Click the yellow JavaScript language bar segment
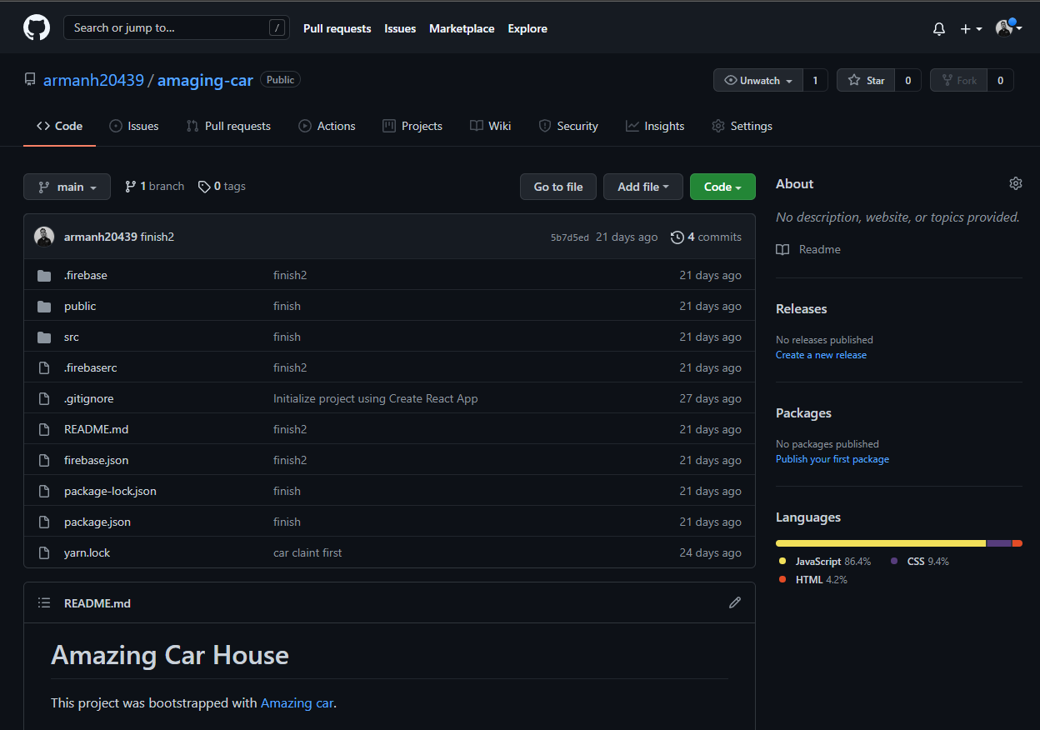The image size is (1040, 730). pos(880,543)
